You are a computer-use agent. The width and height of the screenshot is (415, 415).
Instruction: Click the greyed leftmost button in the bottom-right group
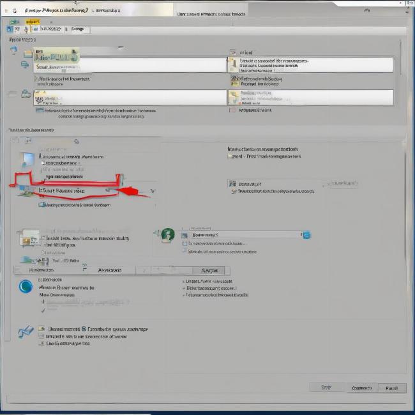click(326, 388)
